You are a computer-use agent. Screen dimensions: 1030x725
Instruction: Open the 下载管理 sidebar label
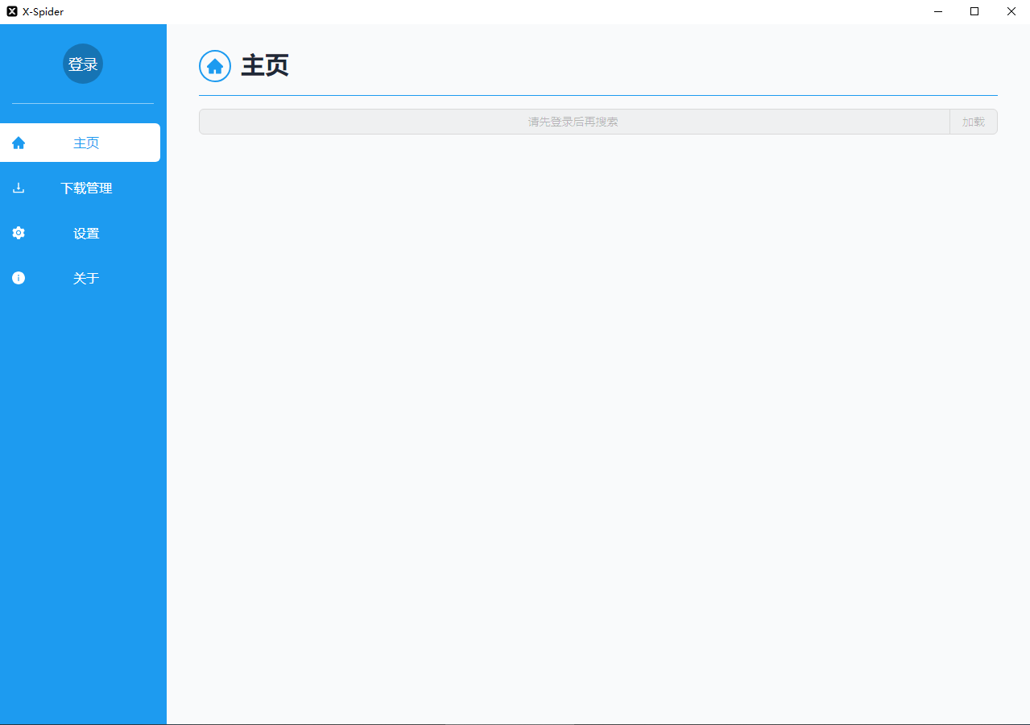coord(86,188)
